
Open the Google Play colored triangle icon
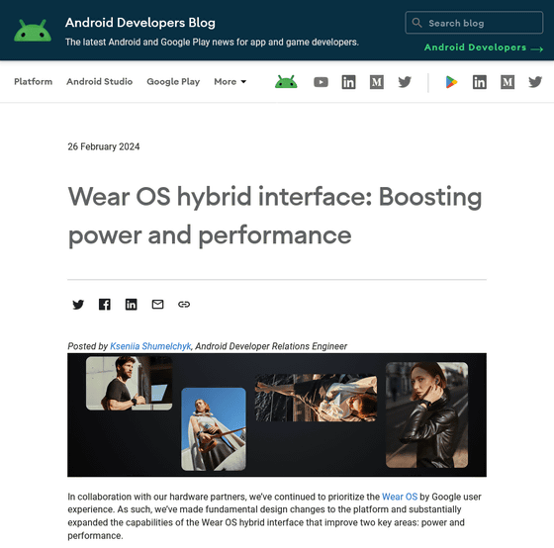tap(451, 82)
